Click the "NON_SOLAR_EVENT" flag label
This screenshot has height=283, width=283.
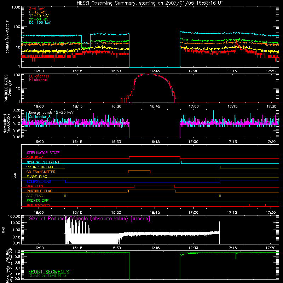(43, 162)
